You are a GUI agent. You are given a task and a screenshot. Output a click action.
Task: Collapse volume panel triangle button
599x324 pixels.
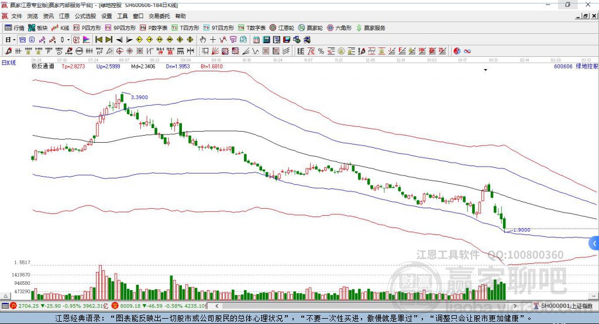[5, 296]
